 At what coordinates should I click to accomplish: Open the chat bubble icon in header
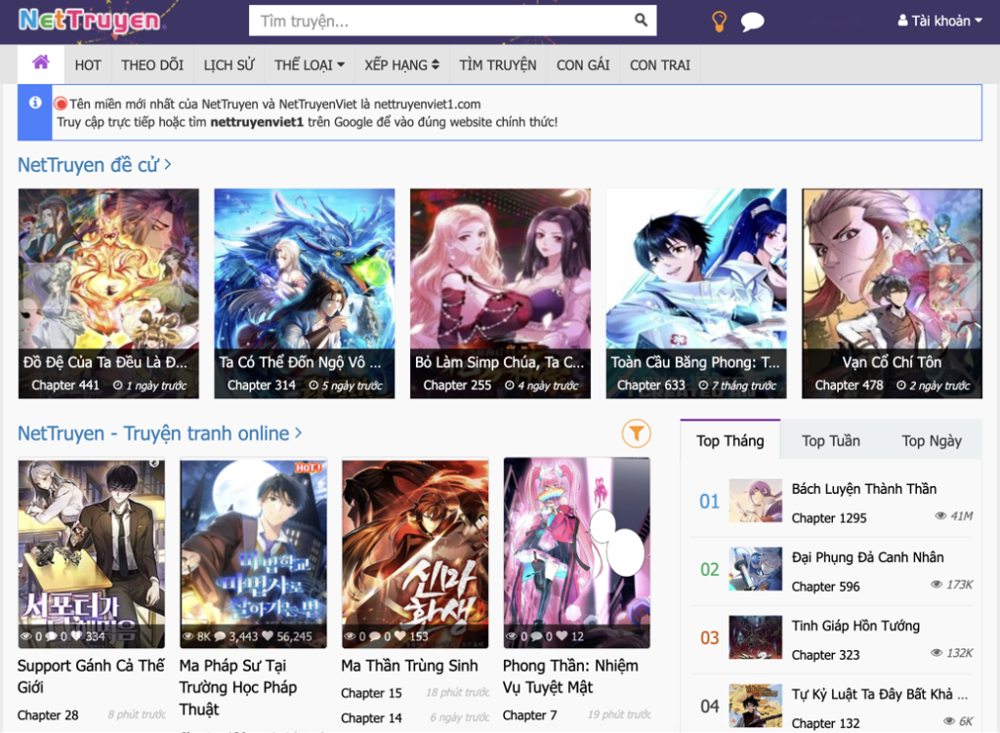(752, 22)
